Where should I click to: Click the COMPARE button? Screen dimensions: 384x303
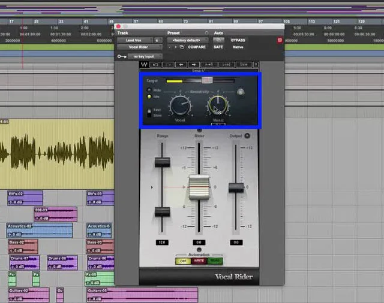point(197,47)
